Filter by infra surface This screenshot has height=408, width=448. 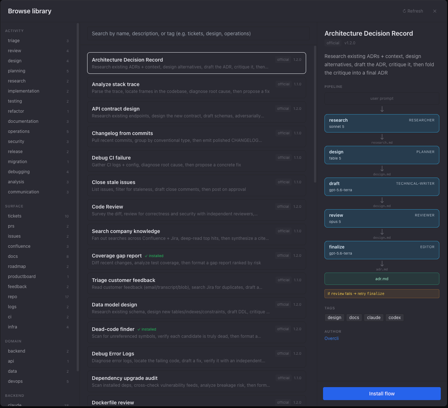[x=38, y=327]
